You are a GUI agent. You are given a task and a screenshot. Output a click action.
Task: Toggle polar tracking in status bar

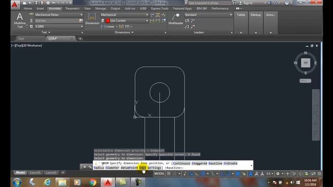tap(202, 173)
